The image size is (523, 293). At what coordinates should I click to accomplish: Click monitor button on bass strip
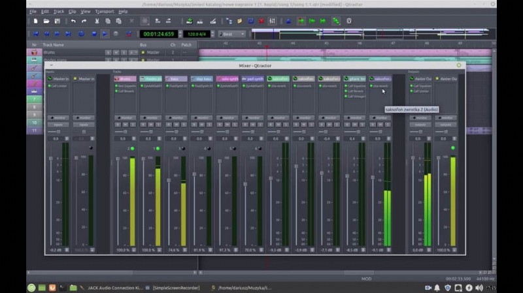(176, 118)
